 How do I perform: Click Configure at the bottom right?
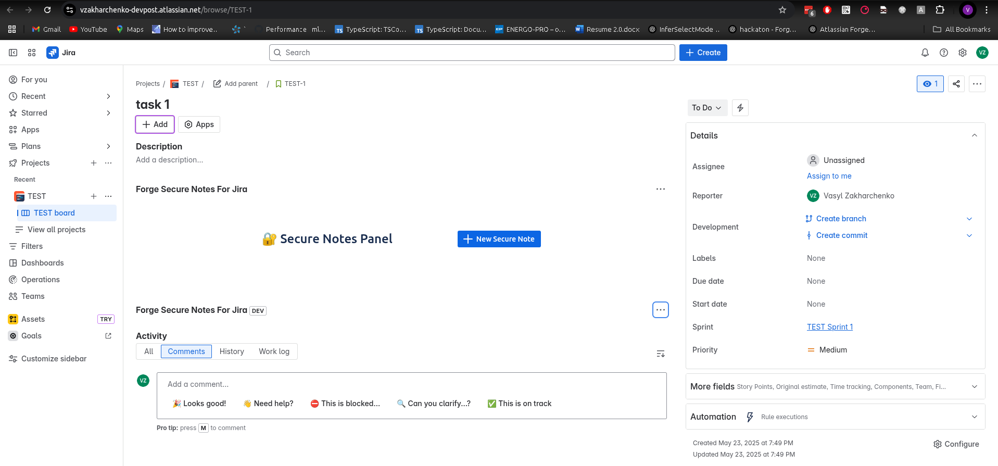(x=956, y=444)
